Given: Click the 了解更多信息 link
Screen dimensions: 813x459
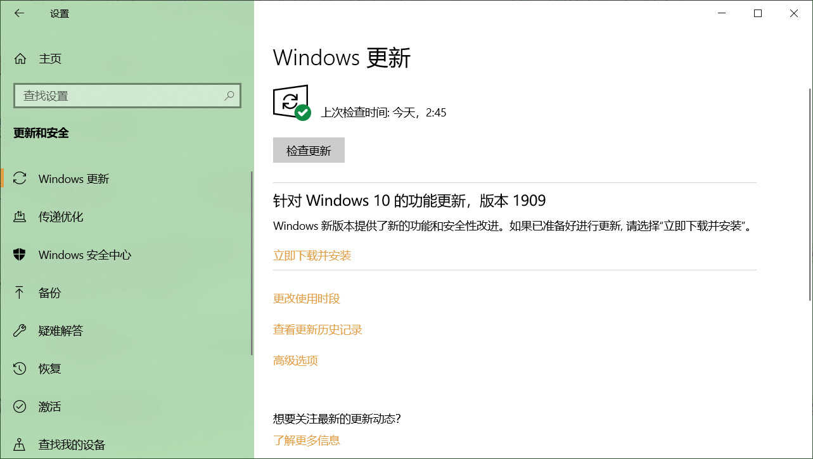Looking at the screenshot, I should coord(307,440).
